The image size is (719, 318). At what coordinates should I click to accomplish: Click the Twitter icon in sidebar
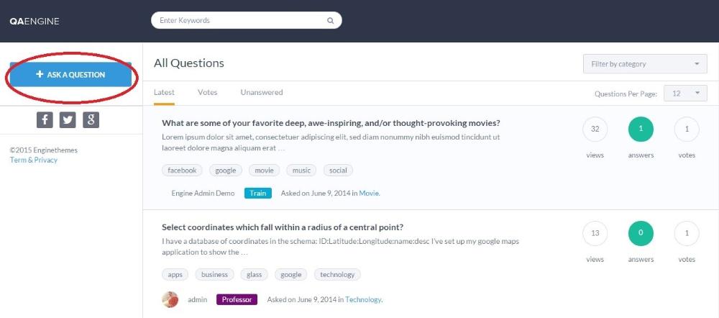click(68, 120)
